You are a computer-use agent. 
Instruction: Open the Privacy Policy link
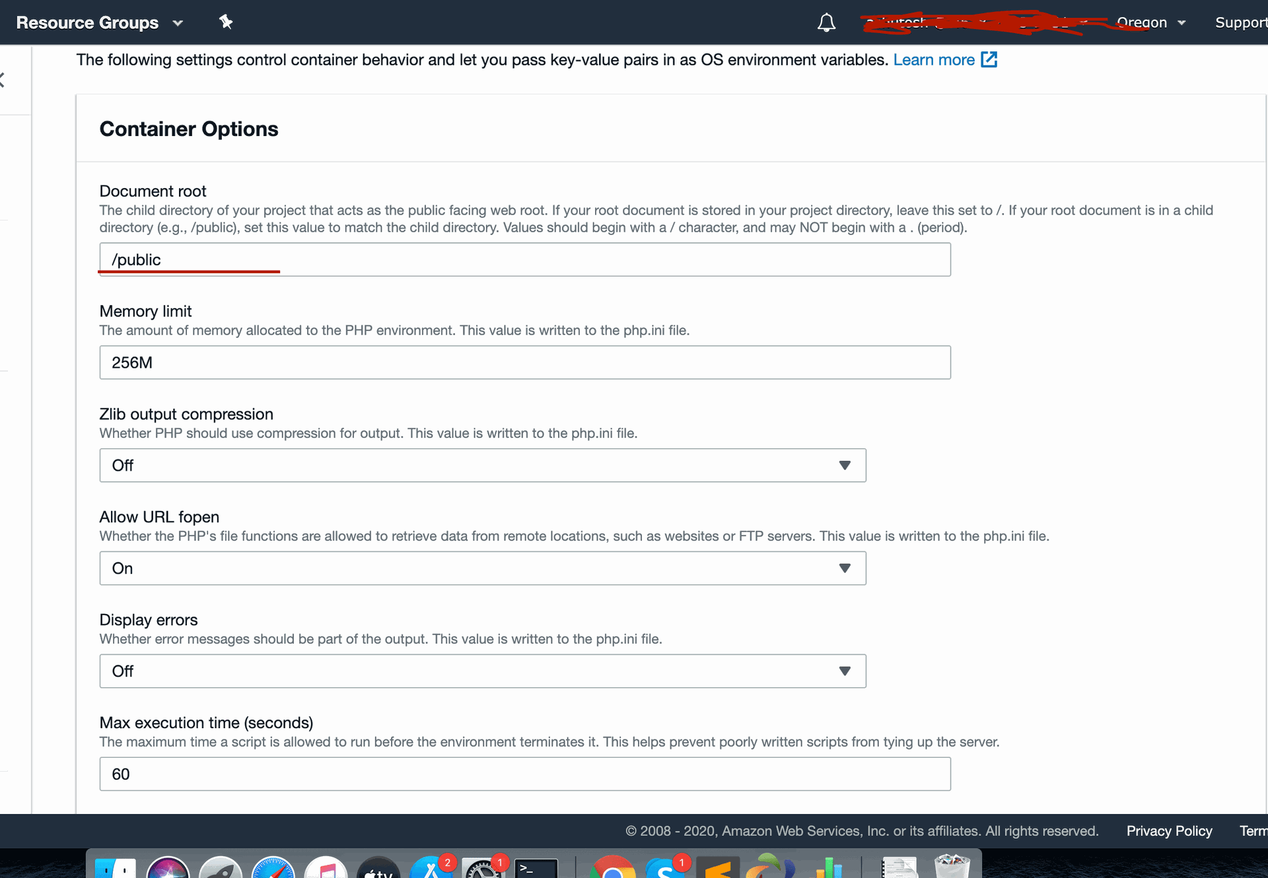coord(1169,831)
